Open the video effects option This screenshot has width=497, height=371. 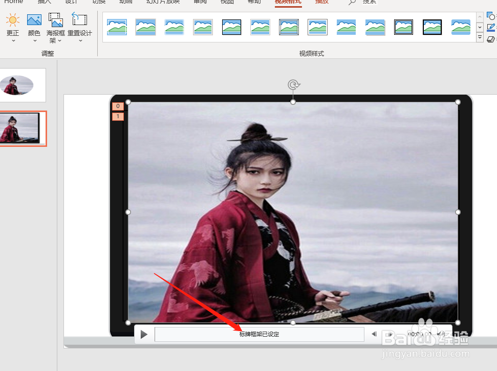[x=491, y=39]
